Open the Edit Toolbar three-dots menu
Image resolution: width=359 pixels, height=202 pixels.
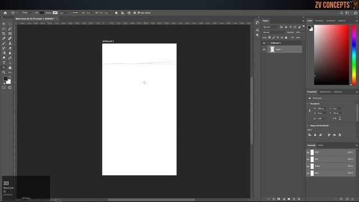(x=10, y=72)
